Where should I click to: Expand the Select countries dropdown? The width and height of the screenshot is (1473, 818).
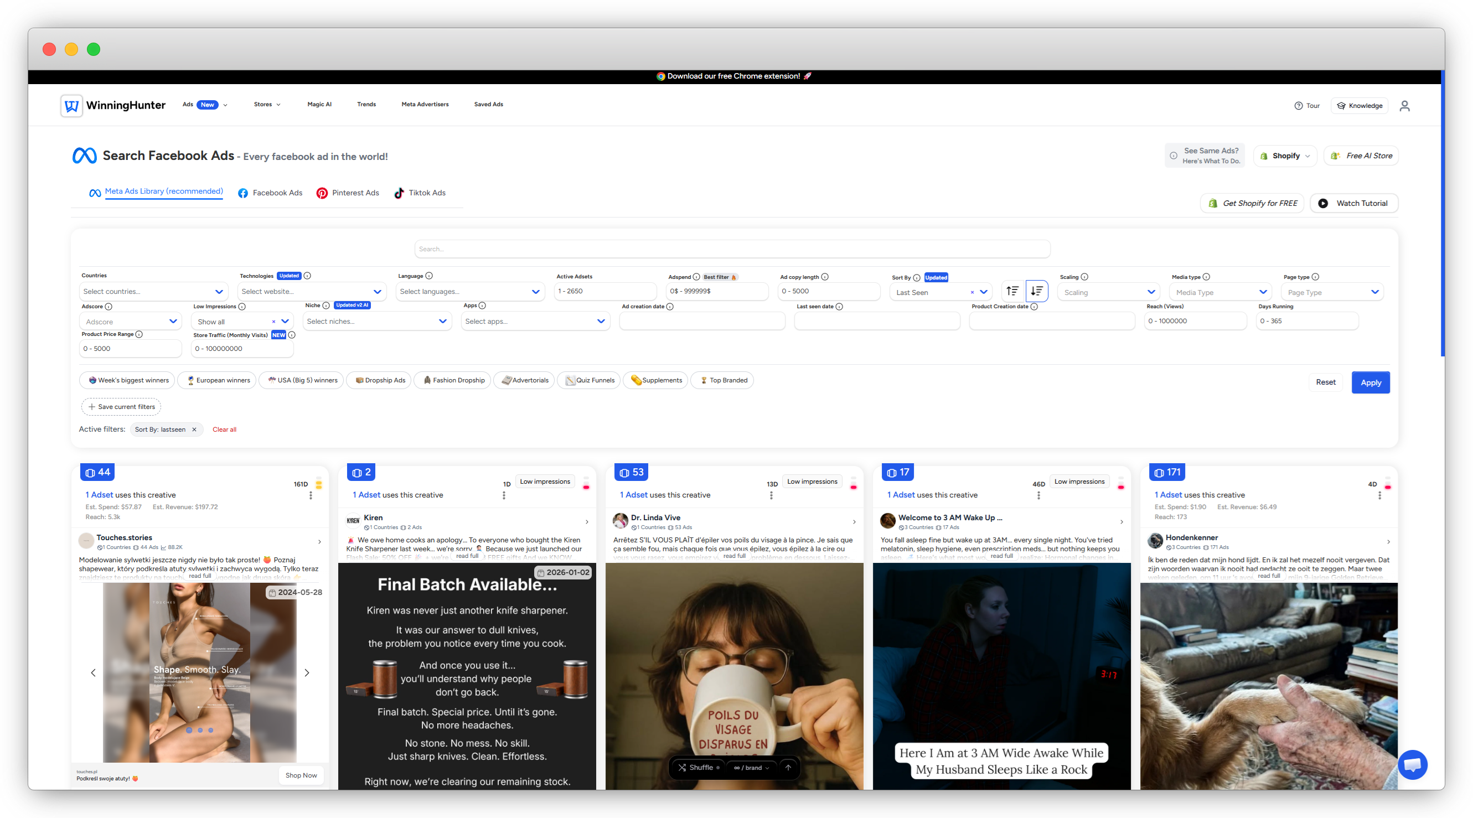(x=153, y=292)
